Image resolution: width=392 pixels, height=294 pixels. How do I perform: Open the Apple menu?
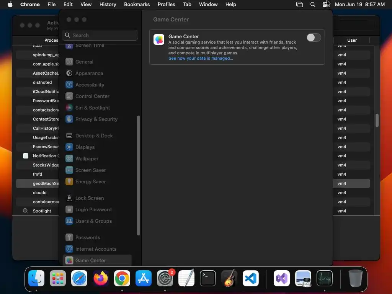coord(10,5)
